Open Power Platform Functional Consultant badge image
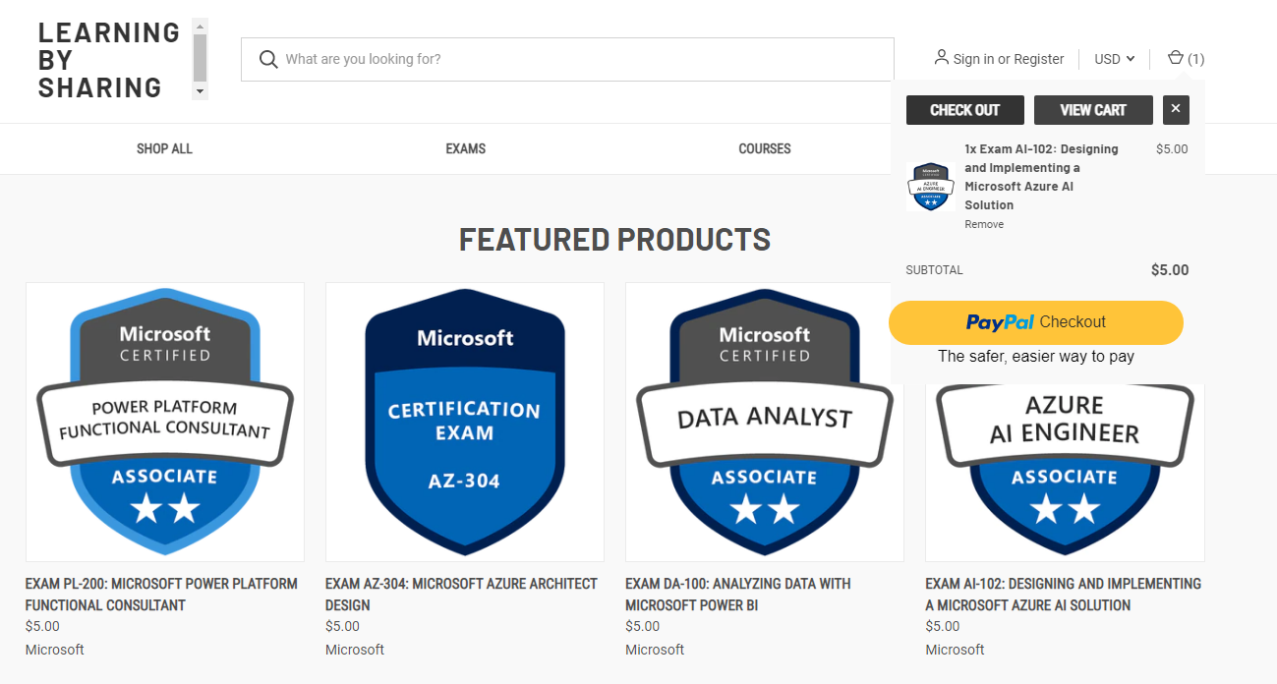 165,423
